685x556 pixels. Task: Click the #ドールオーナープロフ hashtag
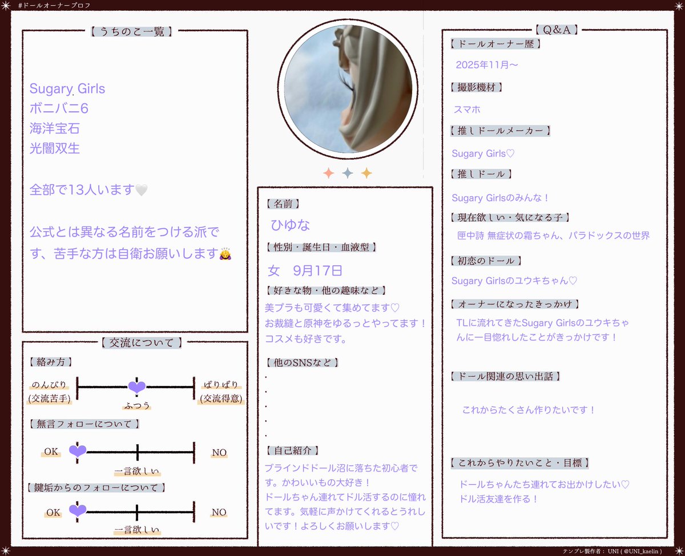pyautogui.click(x=54, y=5)
